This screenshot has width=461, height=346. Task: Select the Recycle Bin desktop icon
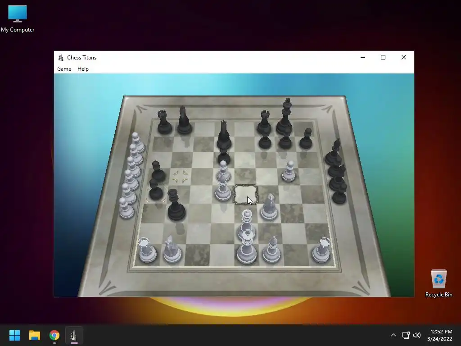coord(438,284)
